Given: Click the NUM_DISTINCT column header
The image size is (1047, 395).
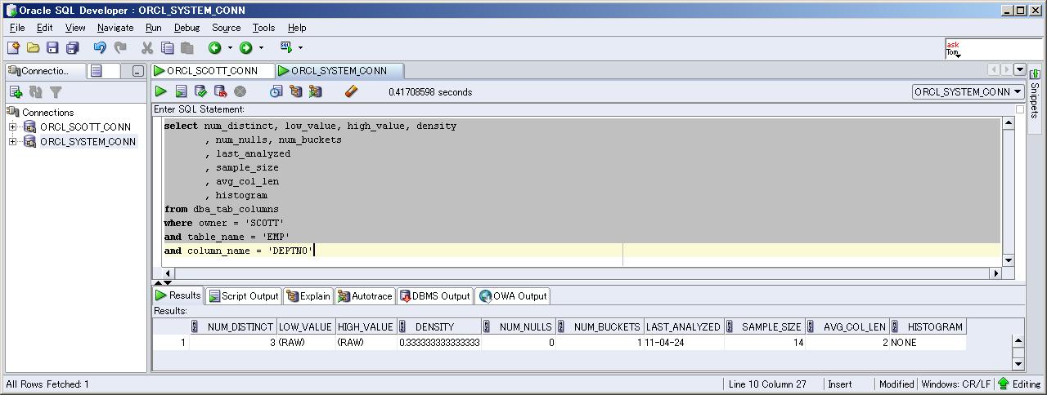Looking at the screenshot, I should coord(239,326).
